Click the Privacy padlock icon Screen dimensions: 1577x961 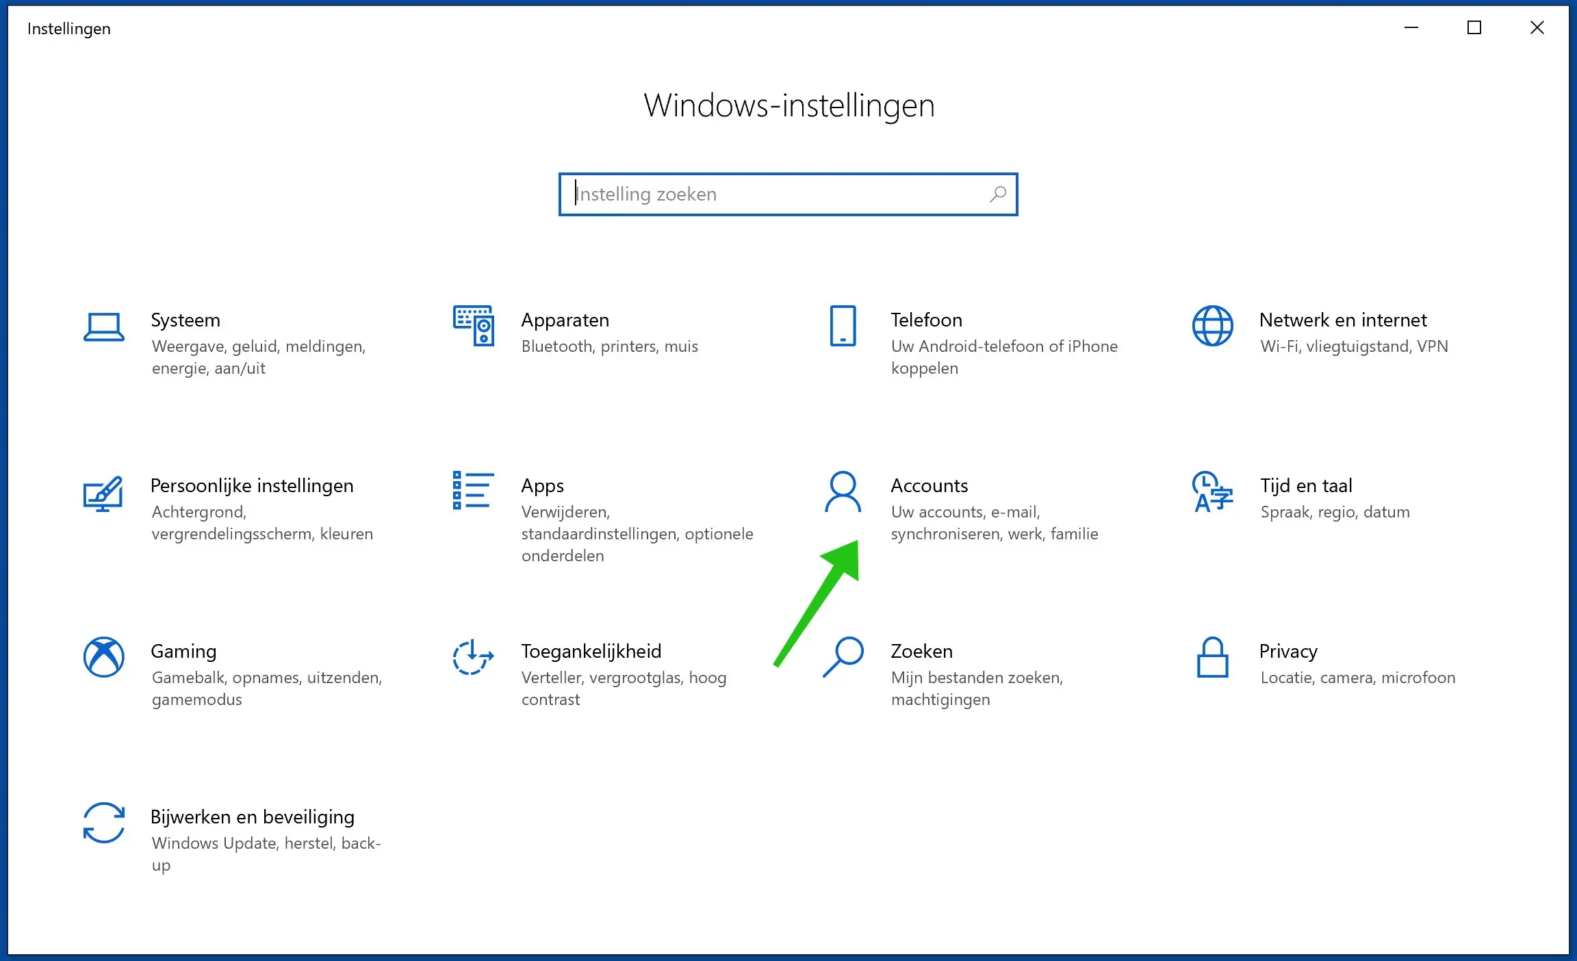click(x=1212, y=657)
